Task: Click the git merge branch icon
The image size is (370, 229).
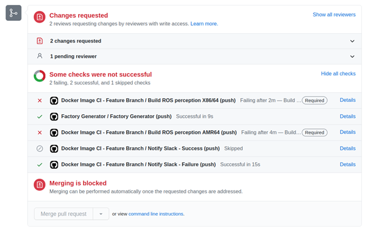Action: pyautogui.click(x=14, y=13)
